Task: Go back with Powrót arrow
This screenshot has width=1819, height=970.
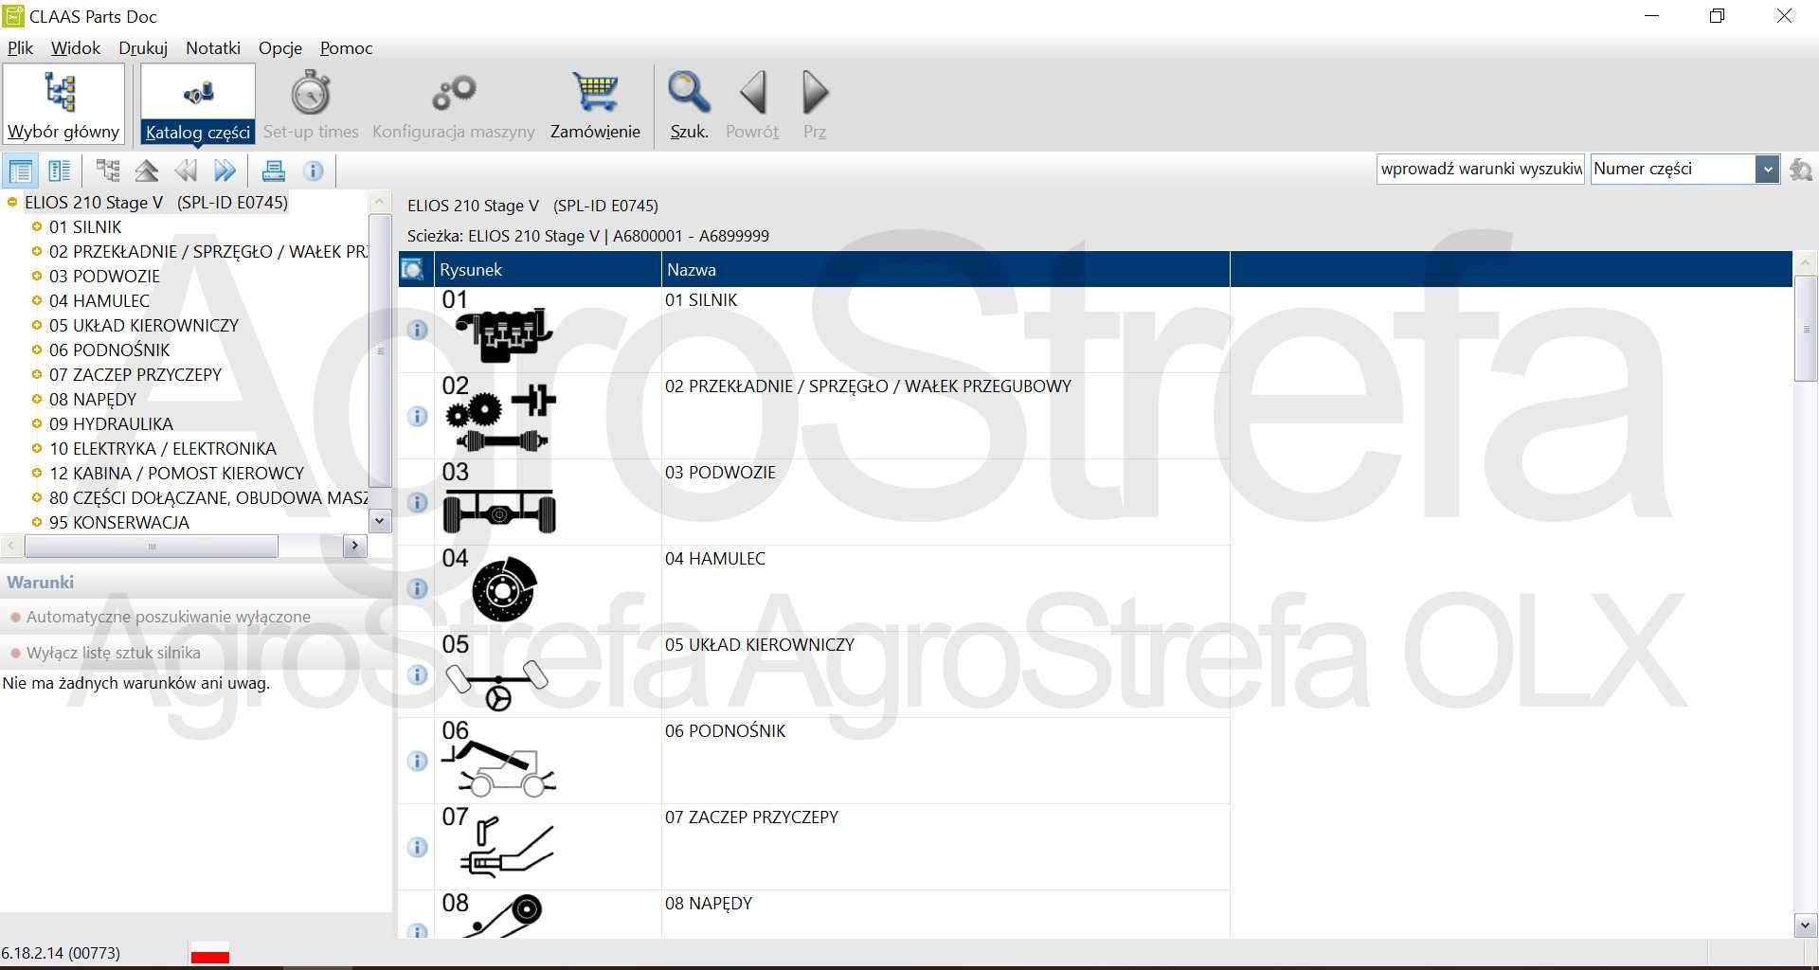Action: coord(753,93)
